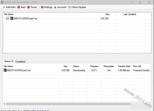
Task: Select 506727-JUFOFG.part1.rar in the queue list
Action: point(19,70)
